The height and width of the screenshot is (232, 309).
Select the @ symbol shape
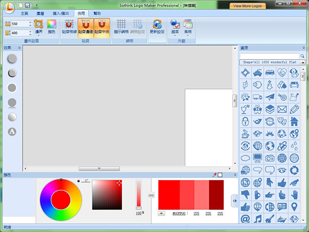(245, 219)
